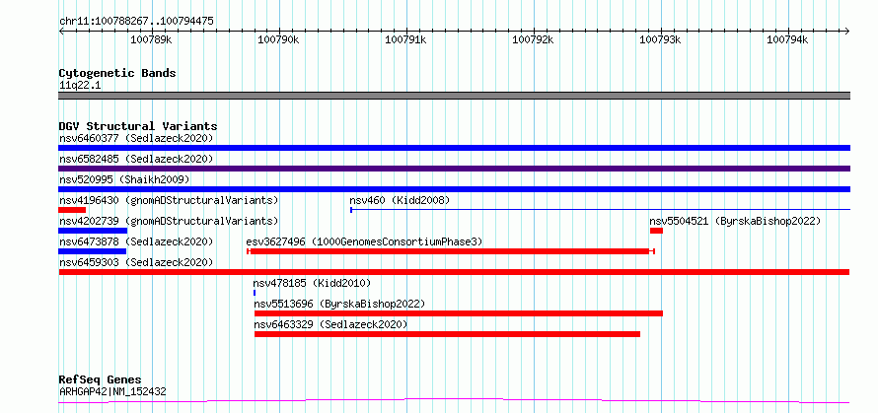
Task: Select the tiny blue nsv478185 marker
Action: (x=255, y=293)
